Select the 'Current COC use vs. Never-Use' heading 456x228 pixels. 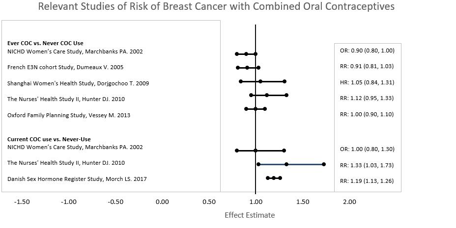coord(49,140)
